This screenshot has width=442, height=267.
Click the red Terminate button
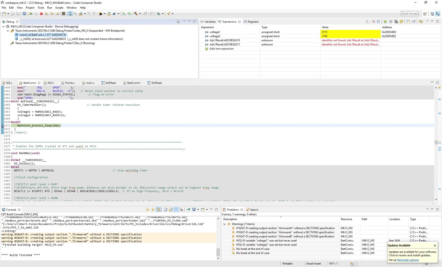pos(41,14)
